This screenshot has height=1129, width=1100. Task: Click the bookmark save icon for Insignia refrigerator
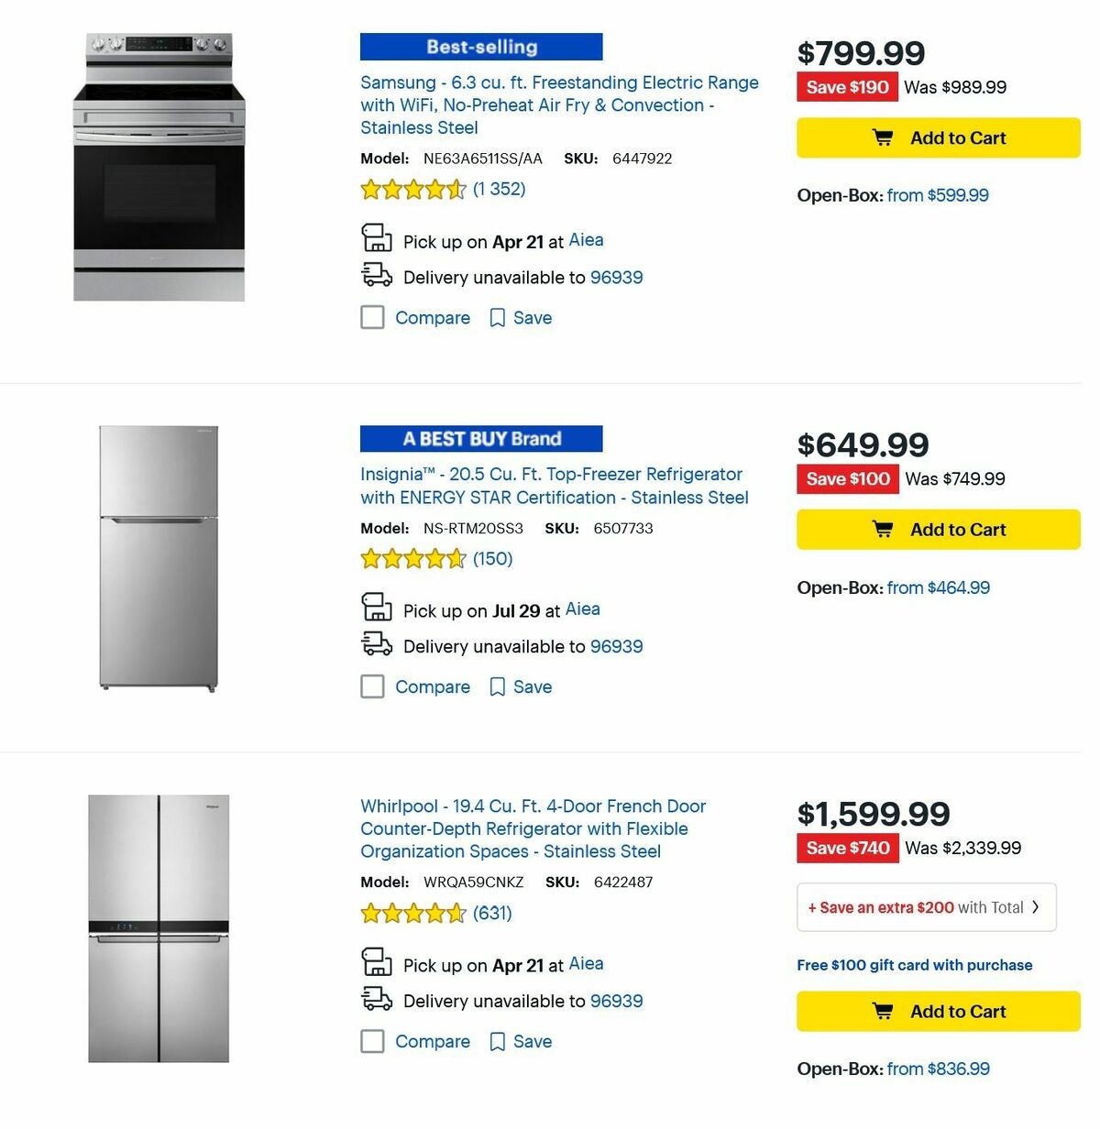tap(497, 686)
